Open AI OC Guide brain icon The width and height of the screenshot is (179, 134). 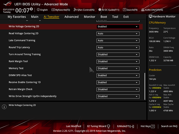pos(100,10)
